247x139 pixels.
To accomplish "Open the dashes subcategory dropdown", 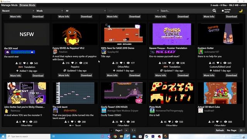I will click(133, 11).
